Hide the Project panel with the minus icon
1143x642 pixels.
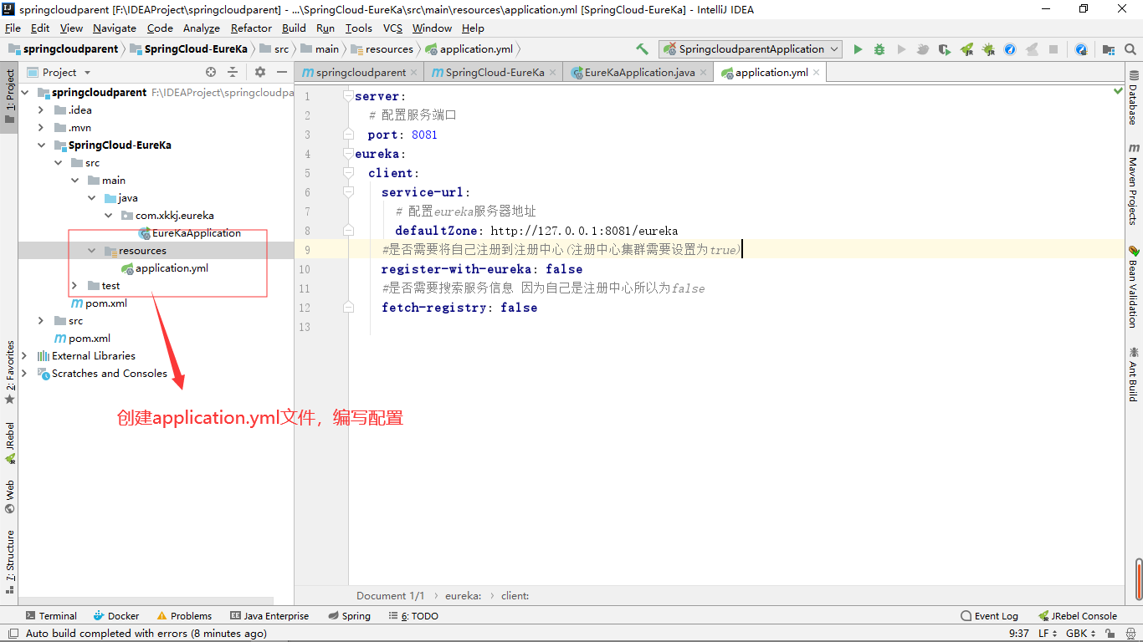[x=282, y=73]
